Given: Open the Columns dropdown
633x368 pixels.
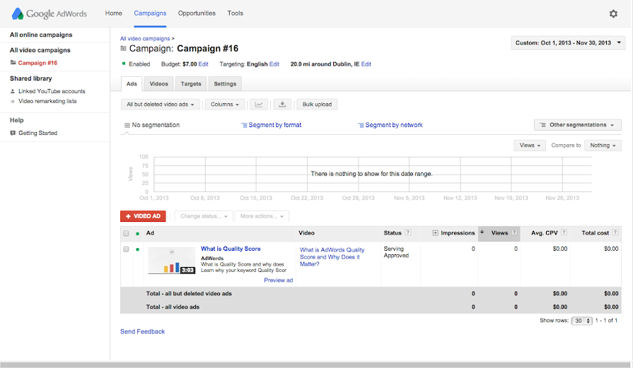Looking at the screenshot, I should click(225, 105).
